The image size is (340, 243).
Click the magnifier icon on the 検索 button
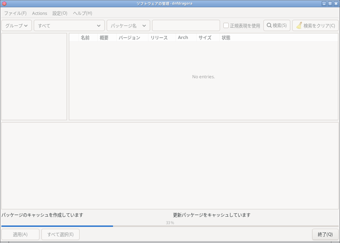[269, 25]
